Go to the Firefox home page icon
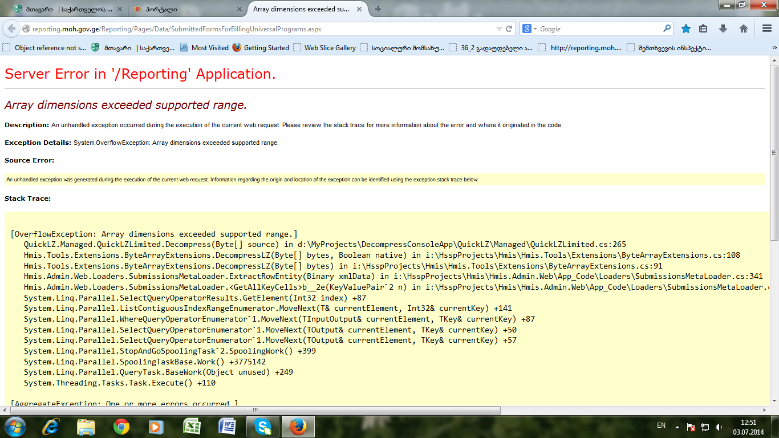Image resolution: width=779 pixels, height=438 pixels. coord(743,29)
